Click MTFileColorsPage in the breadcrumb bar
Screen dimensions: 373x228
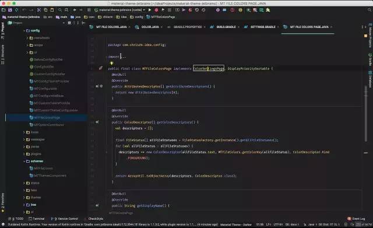click(161, 17)
